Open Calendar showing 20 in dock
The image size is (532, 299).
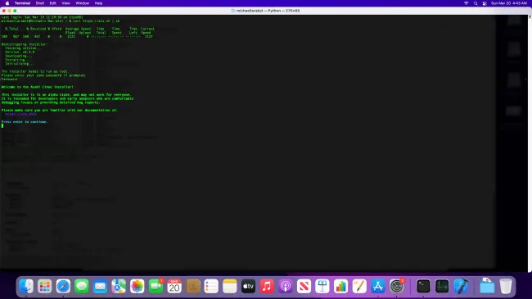click(174, 286)
